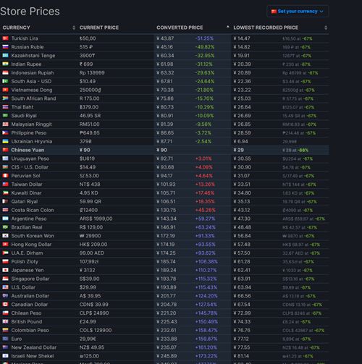The image size is (362, 364).
Task: Click the Brazilian Real flag icon
Action: (x=5, y=227)
